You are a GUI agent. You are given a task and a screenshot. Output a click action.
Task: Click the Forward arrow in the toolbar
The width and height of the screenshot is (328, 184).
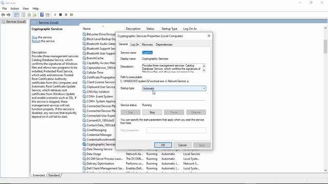tap(9, 15)
